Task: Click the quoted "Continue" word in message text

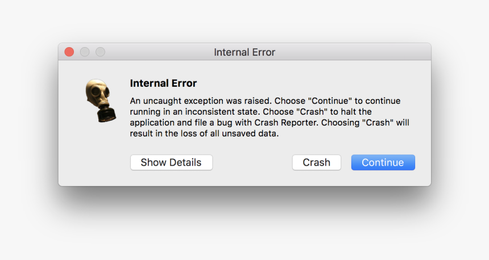Action: coord(330,101)
